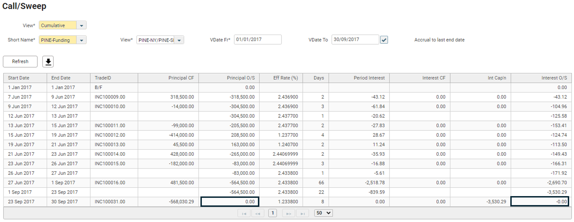Go to last page of results
Image resolution: width=574 pixels, height=222 pixels.
tap(302, 213)
